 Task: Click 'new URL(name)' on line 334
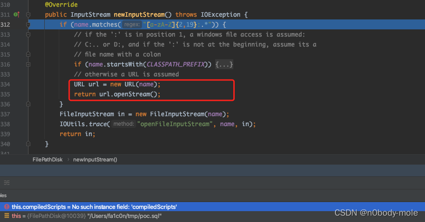click(x=134, y=84)
